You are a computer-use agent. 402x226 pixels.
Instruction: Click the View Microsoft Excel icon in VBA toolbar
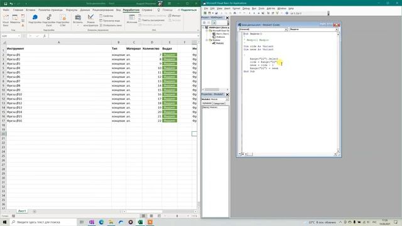pyautogui.click(x=205, y=13)
